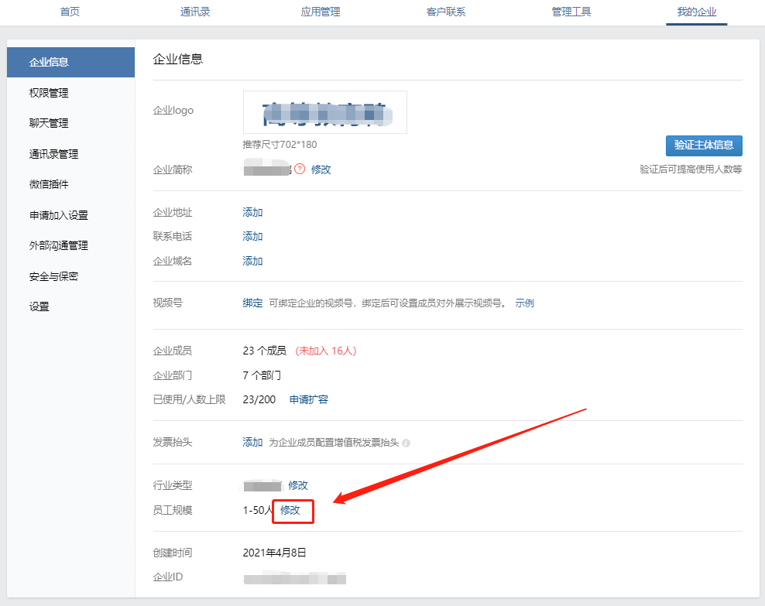The width and height of the screenshot is (765, 606).
Task: Click 添加 for 企业地址
Action: [x=252, y=212]
